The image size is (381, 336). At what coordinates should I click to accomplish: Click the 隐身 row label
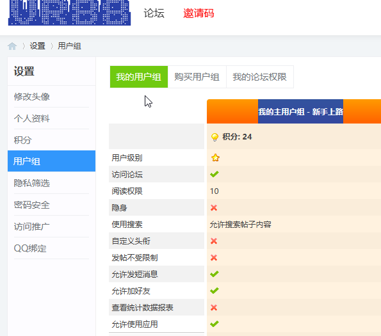[119, 207]
